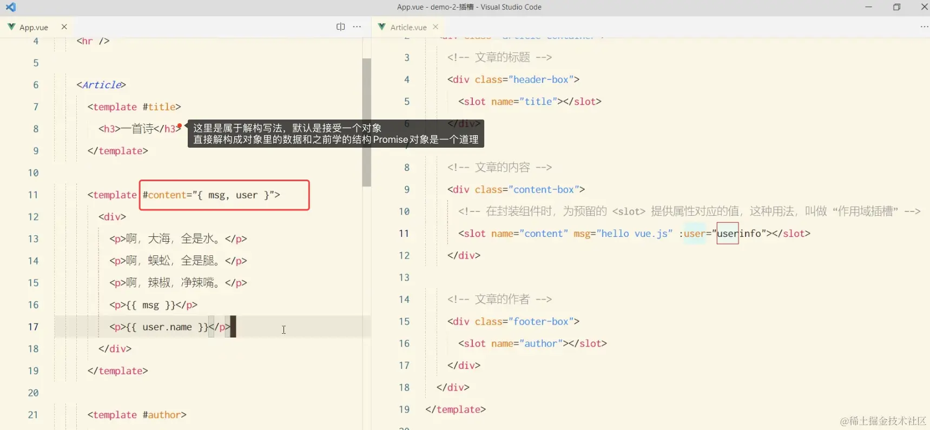Screen dimensions: 930x430
Task: Split the App.vue editor
Action: 340,27
